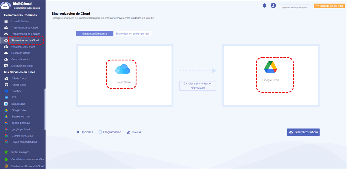Click Compartimiento icon

tap(6, 59)
